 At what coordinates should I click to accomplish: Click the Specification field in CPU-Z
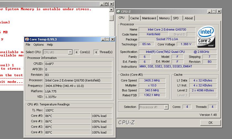(178, 52)
